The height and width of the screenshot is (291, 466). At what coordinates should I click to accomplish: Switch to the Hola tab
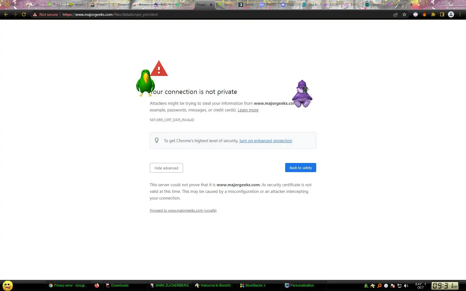tap(34, 5)
